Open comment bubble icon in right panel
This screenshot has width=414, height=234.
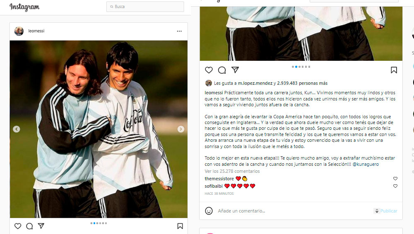tap(222, 70)
